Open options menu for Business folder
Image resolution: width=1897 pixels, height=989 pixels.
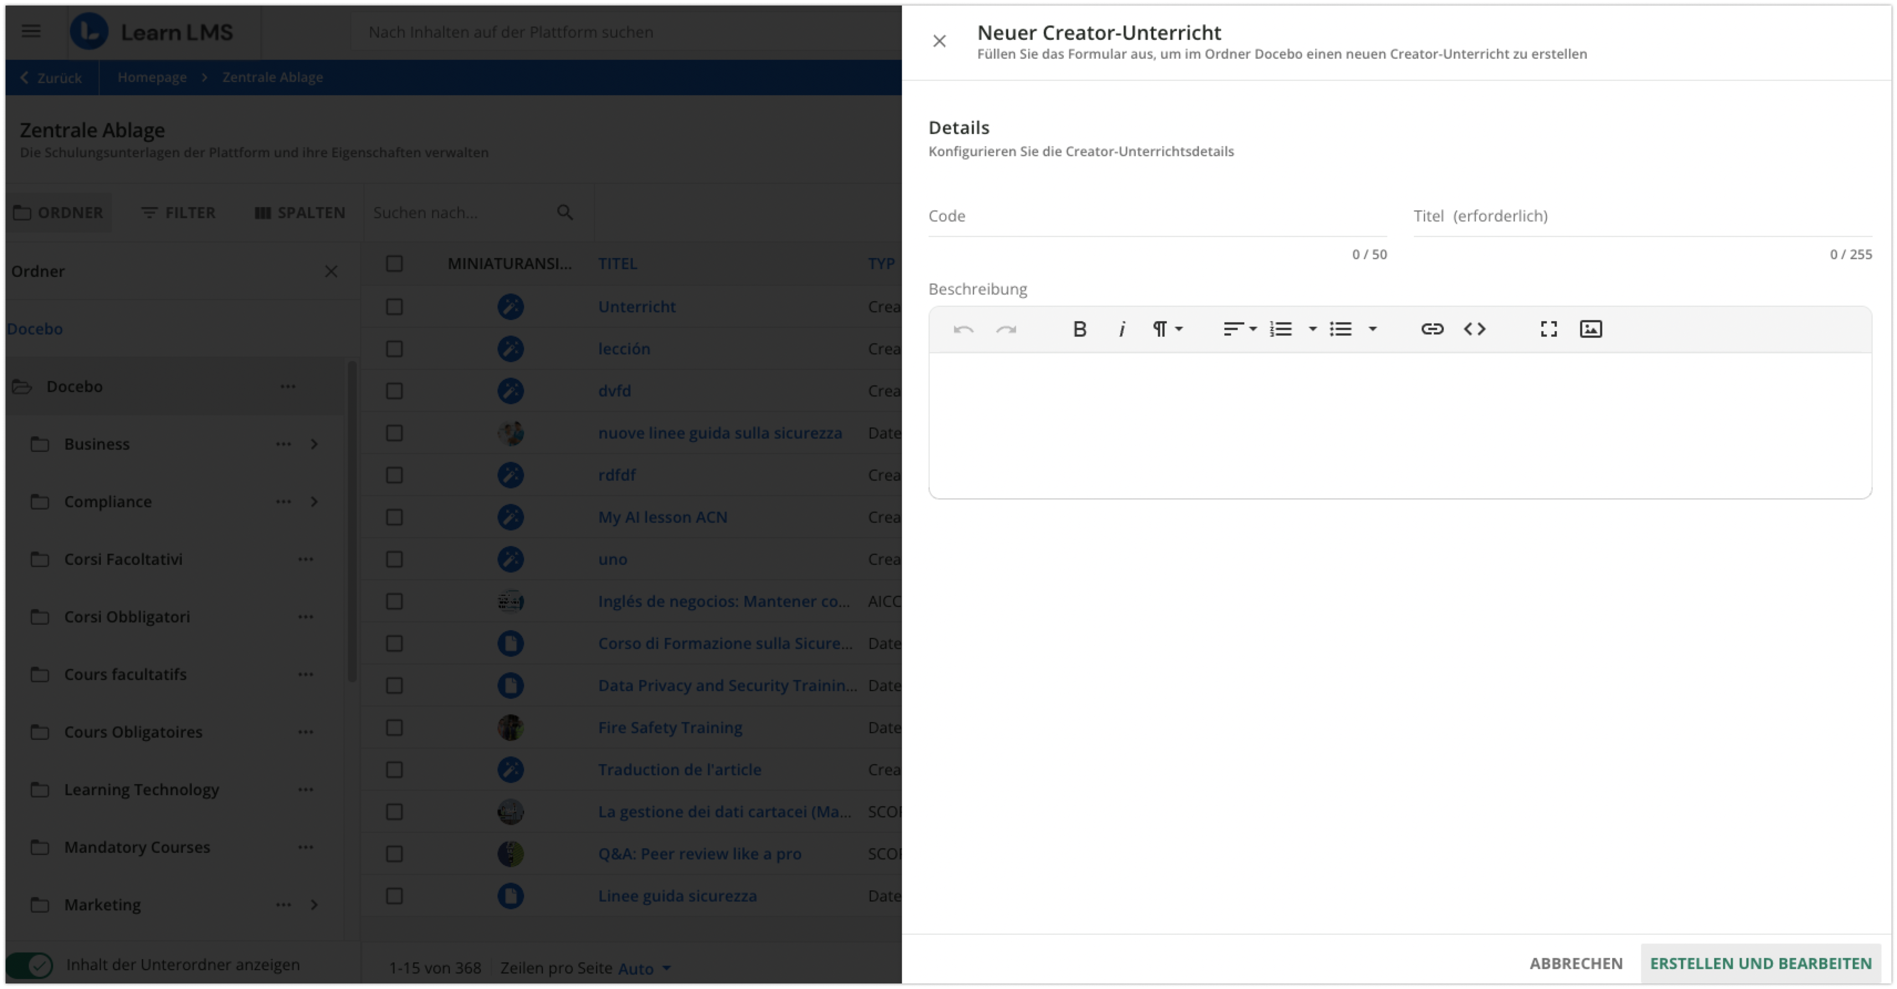284,444
